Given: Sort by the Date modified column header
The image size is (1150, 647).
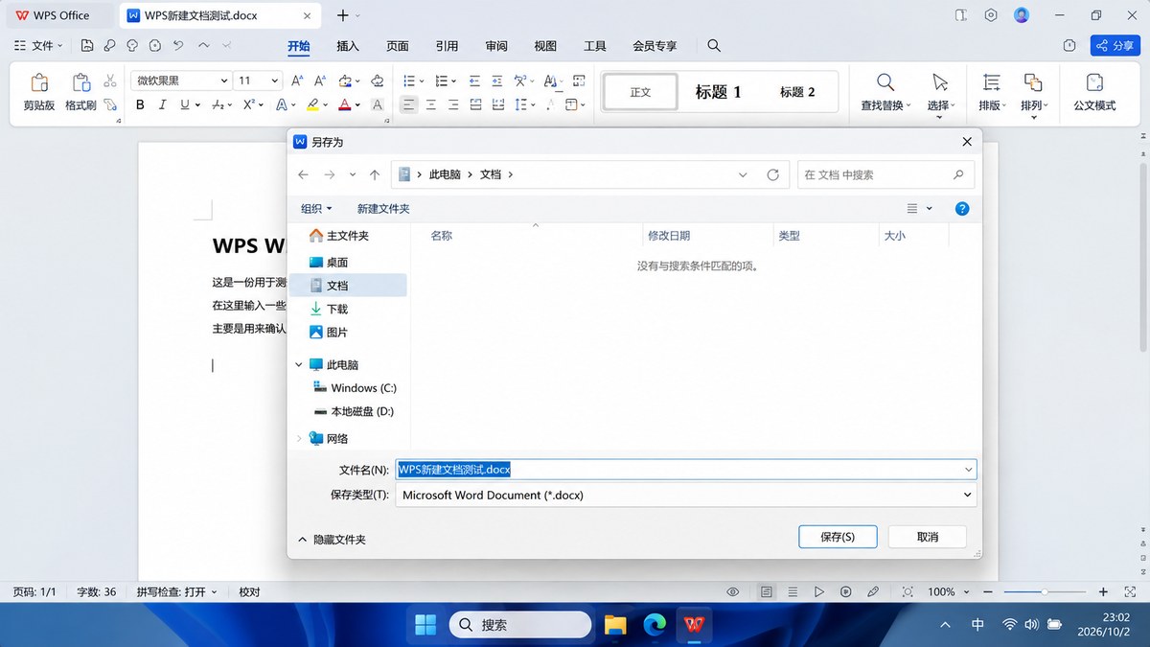Looking at the screenshot, I should (x=669, y=235).
